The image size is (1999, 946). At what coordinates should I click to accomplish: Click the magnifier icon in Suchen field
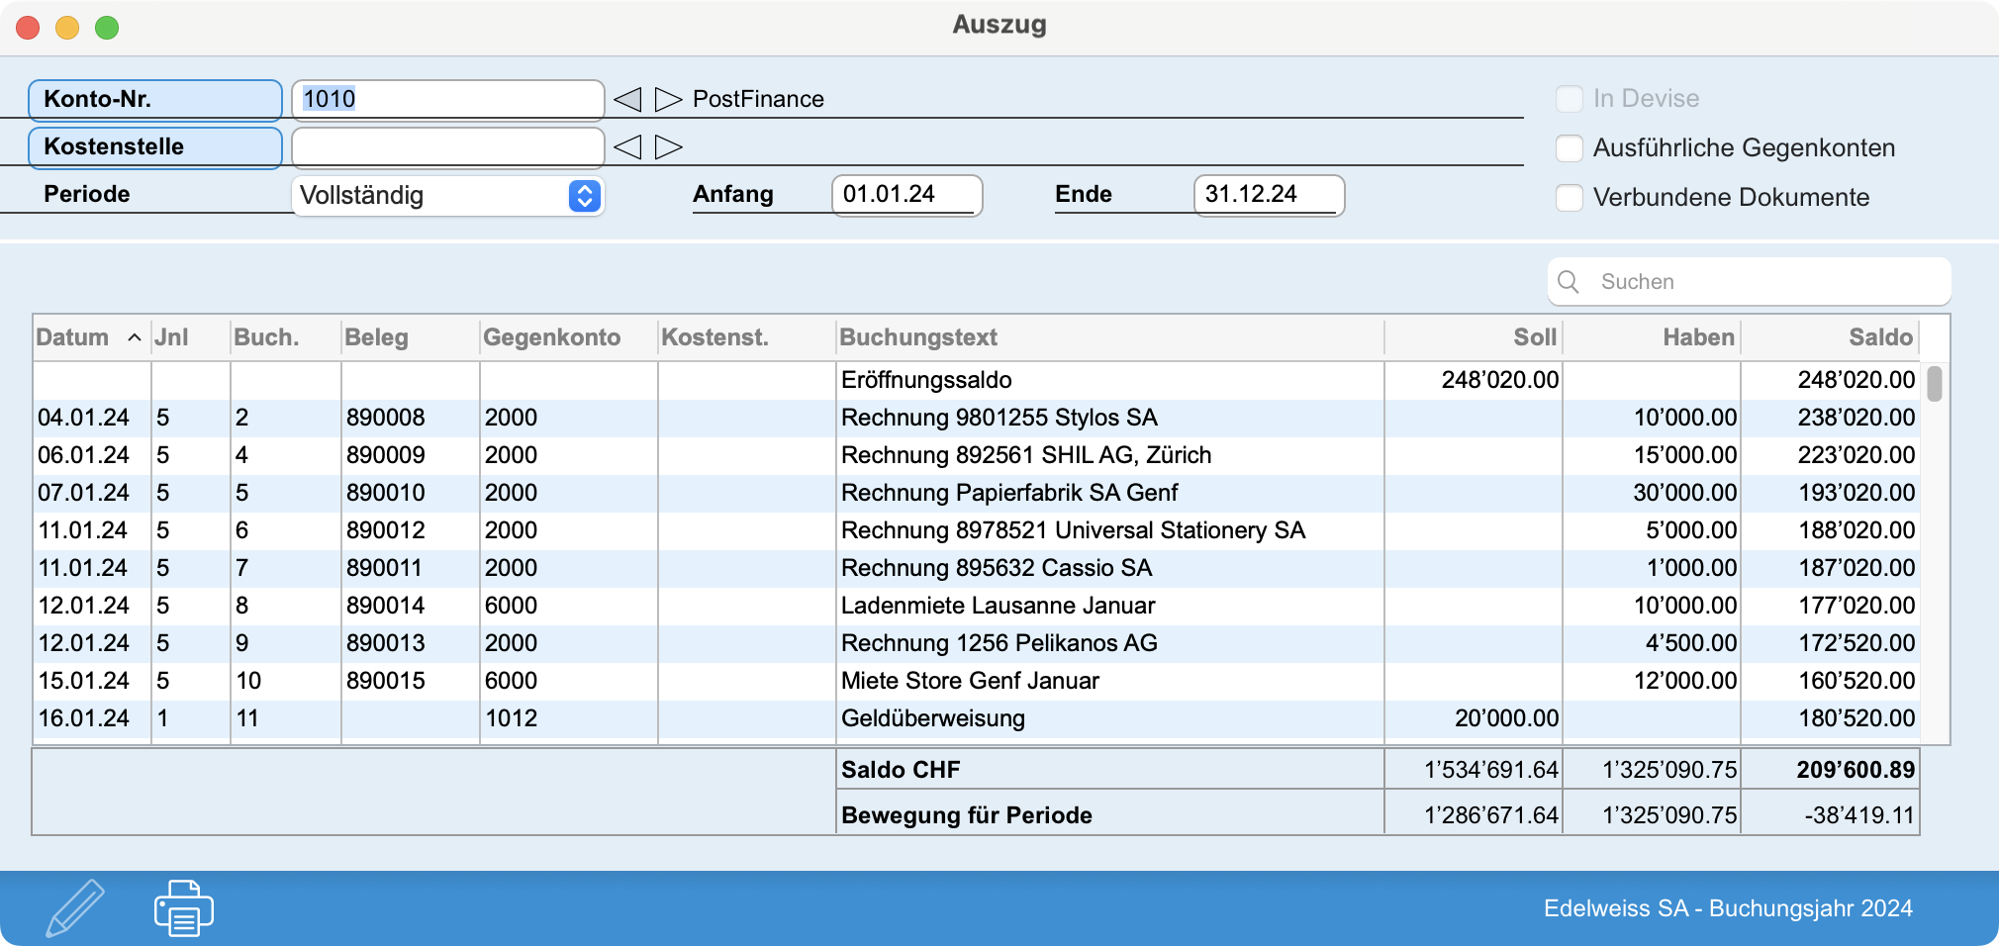point(1569,282)
